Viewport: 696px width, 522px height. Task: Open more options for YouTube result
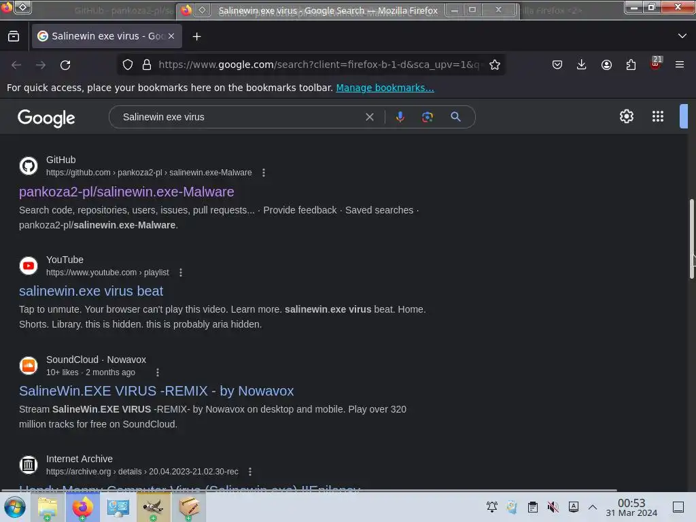[x=181, y=273]
